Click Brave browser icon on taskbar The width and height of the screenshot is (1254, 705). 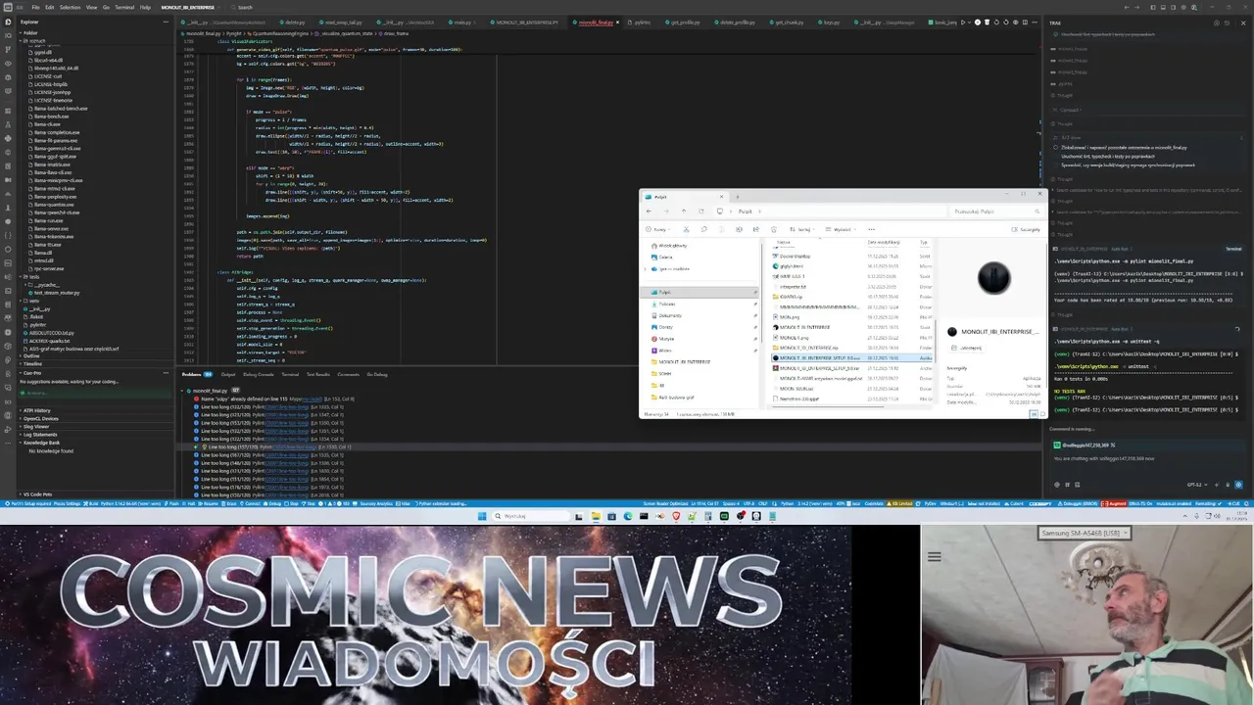[675, 516]
